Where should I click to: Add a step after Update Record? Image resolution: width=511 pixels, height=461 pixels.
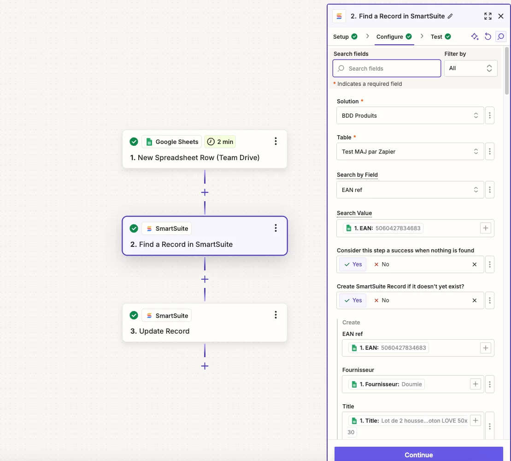coord(205,366)
